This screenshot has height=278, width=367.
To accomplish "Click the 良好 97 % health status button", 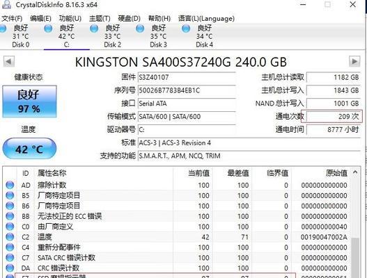I will coord(29,101).
